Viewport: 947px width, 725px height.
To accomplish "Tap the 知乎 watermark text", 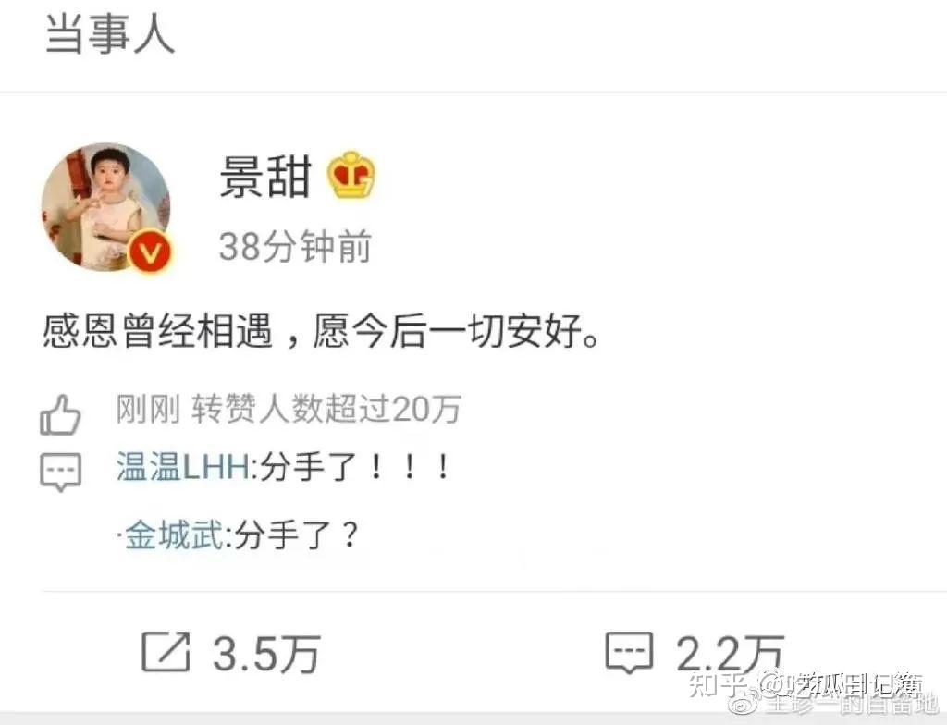I will tap(718, 684).
